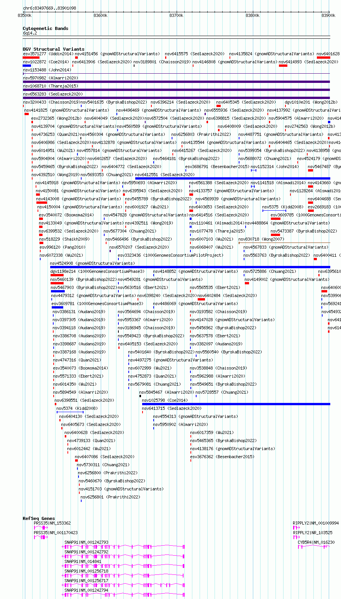This screenshot has width=341, height=599.
Task: Click the 83600k ruler position label
Action: (x=100, y=15)
